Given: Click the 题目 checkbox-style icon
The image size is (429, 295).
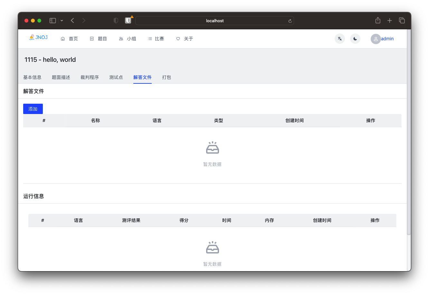Looking at the screenshot, I should (92, 39).
